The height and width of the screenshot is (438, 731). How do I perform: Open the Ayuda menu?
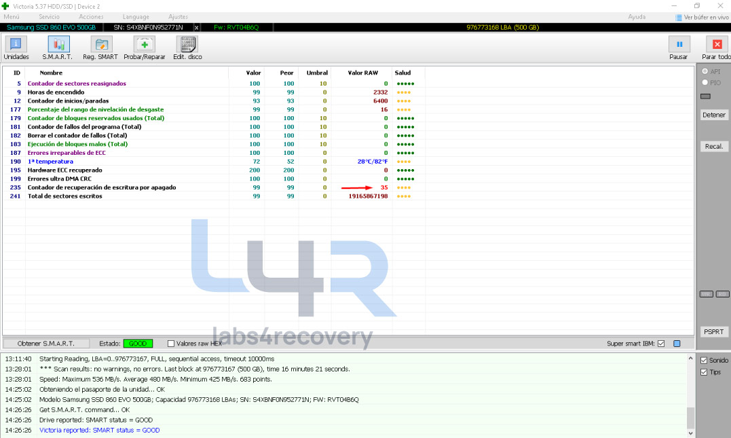(637, 17)
